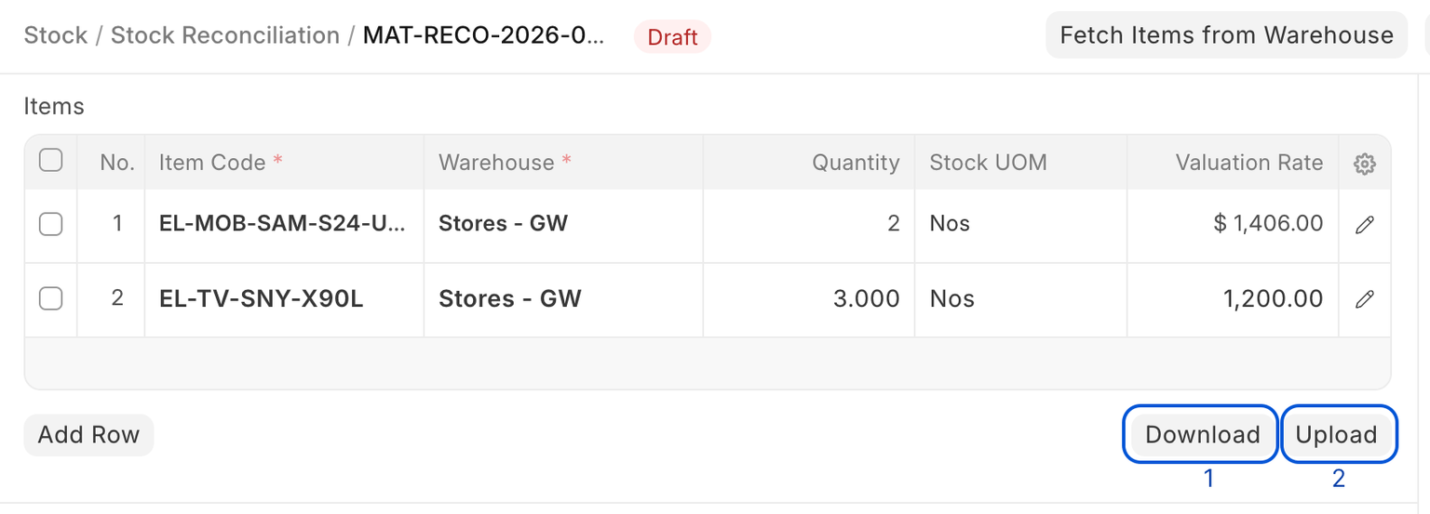Image resolution: width=1430 pixels, height=514 pixels.
Task: Select all rows with the header checkbox
Action: point(50,161)
